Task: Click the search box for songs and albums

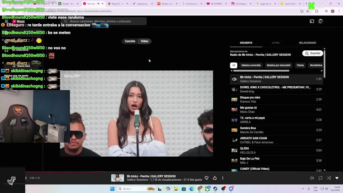Action: point(103,21)
